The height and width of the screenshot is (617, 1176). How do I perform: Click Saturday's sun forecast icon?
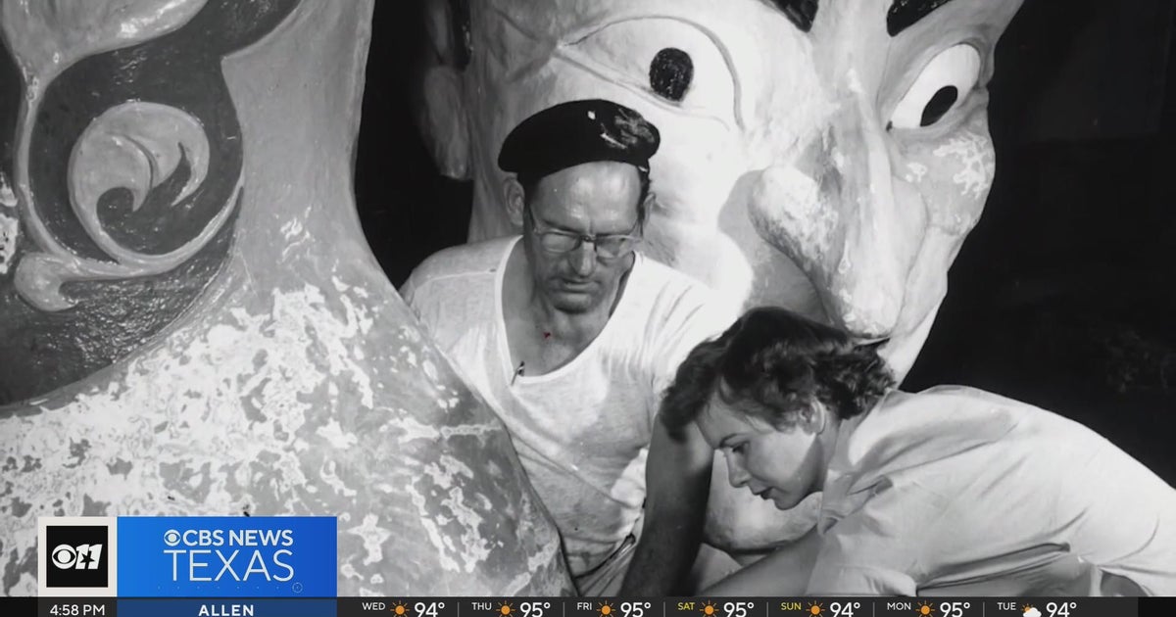coord(709,609)
